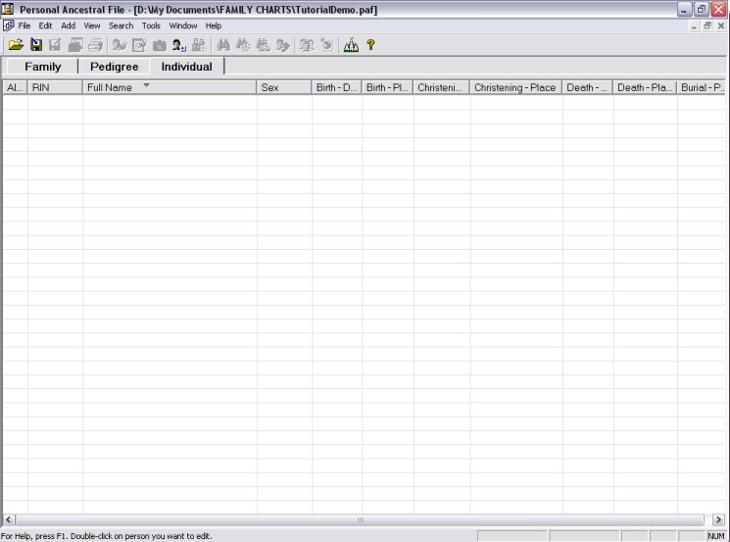The width and height of the screenshot is (730, 542).
Task: Click the Save/Backup floppy disk icon
Action: pos(36,45)
